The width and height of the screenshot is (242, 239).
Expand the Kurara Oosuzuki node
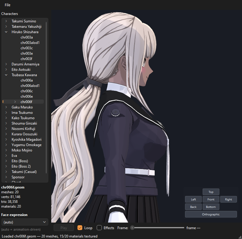click(x=6, y=134)
